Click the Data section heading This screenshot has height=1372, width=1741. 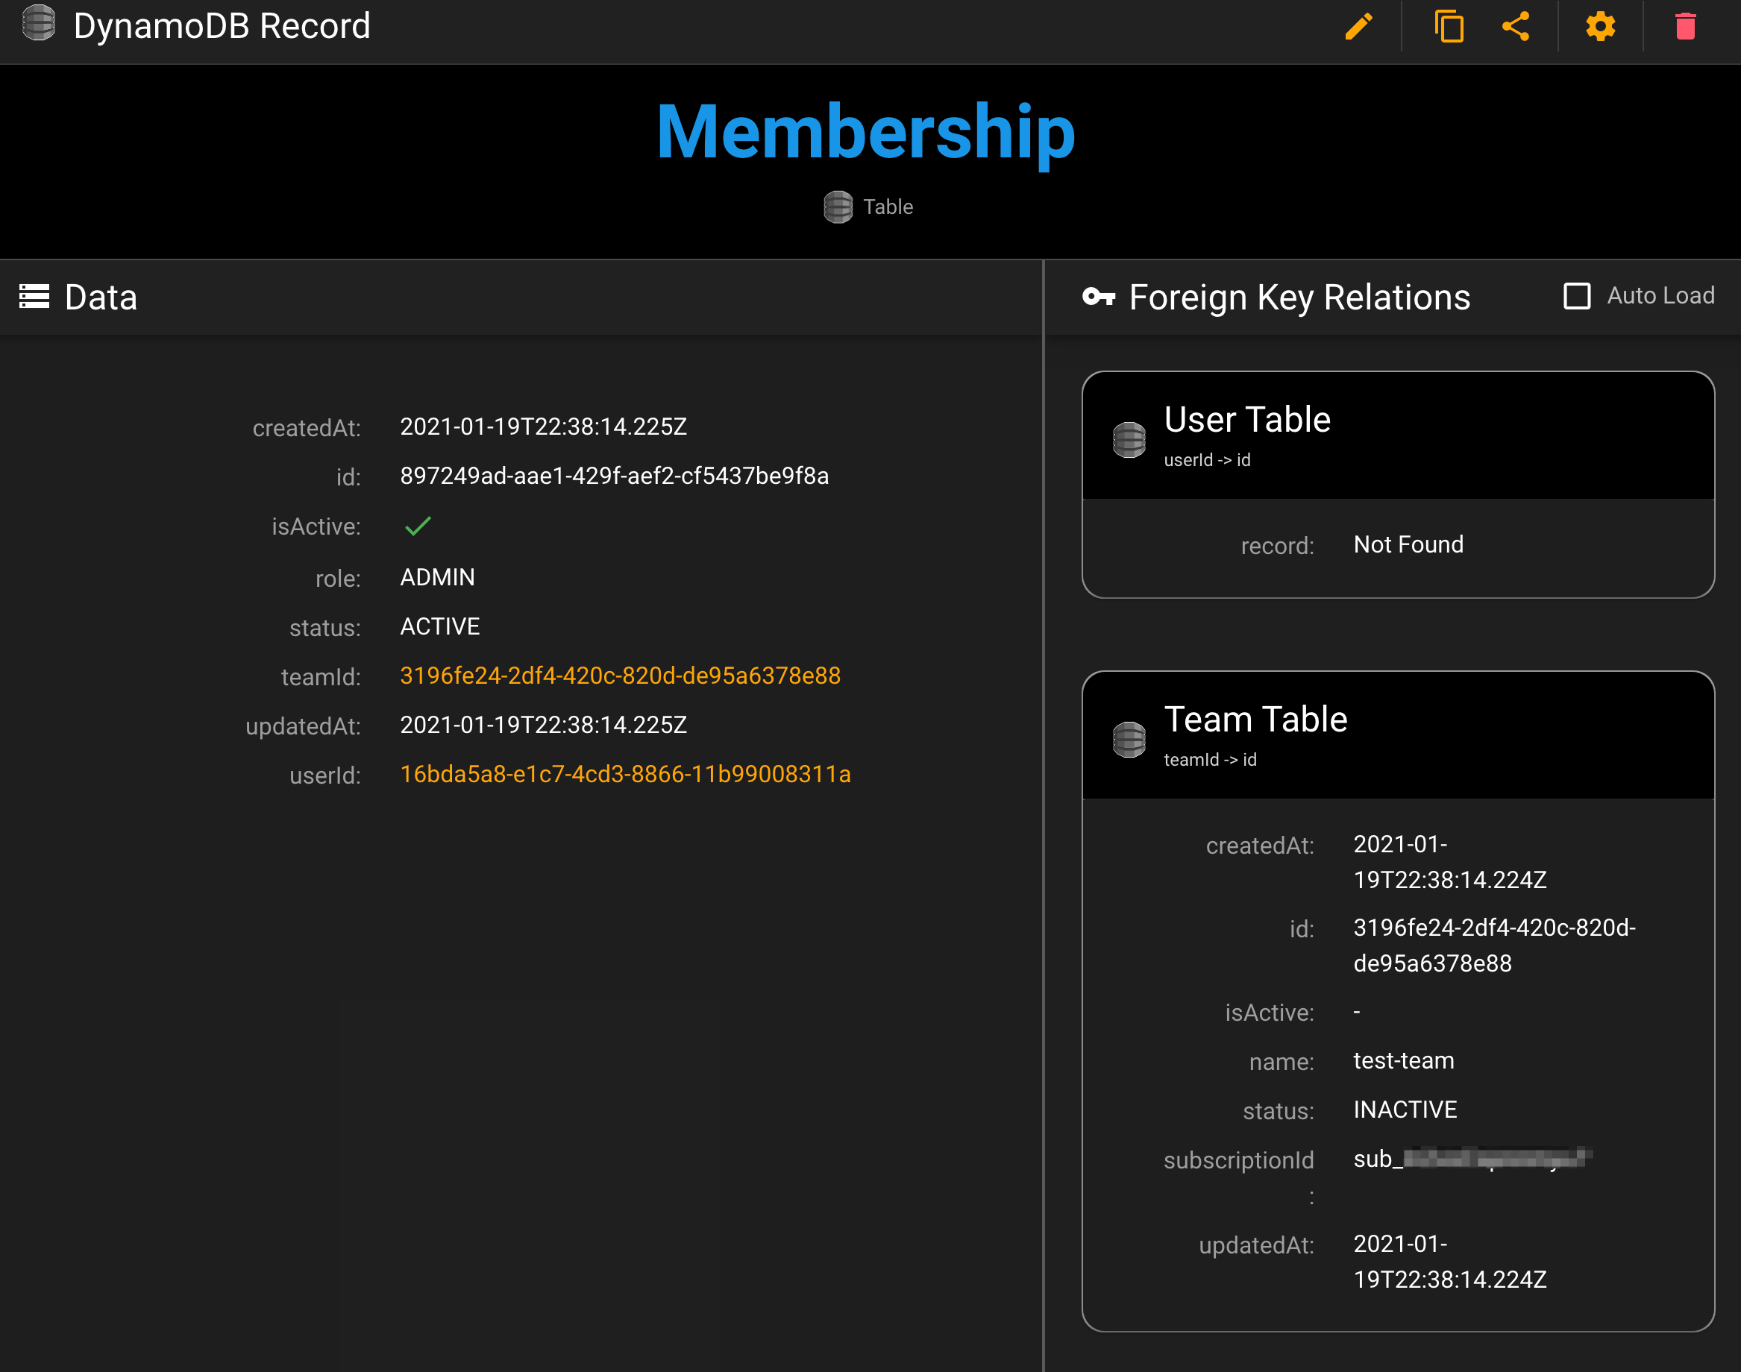[101, 298]
